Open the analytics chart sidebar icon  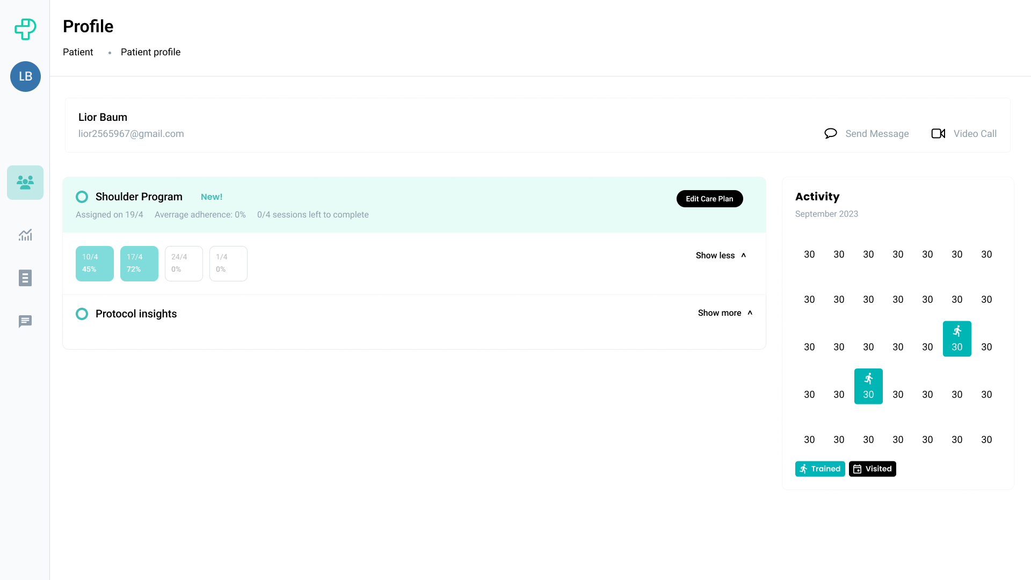coord(25,235)
